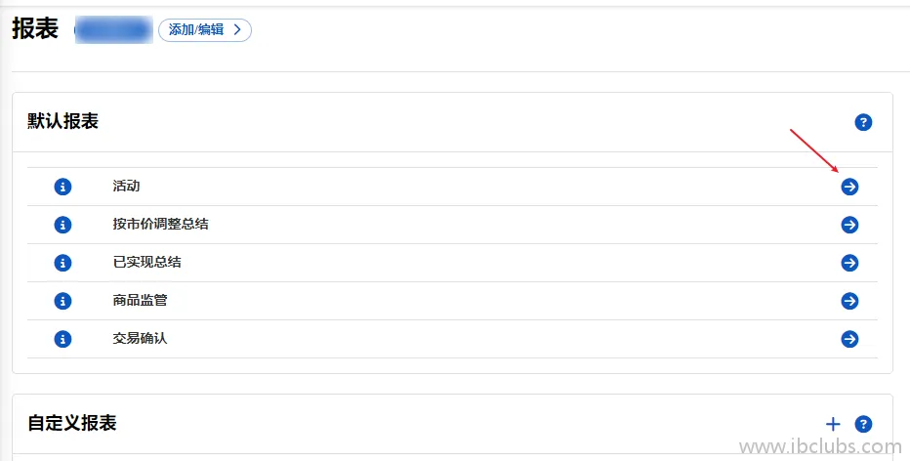
Task: Run 交易确认 report arrow icon
Action: [x=849, y=339]
